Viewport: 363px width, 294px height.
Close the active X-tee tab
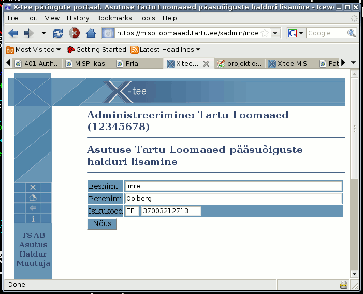pos(206,64)
